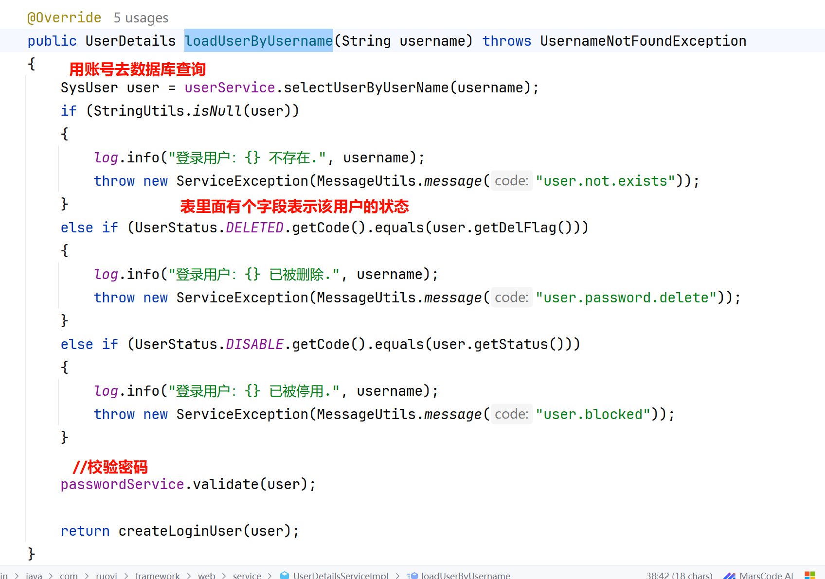The image size is (825, 579).
Task: Click the colored squares icon in status bar
Action: tap(810, 575)
